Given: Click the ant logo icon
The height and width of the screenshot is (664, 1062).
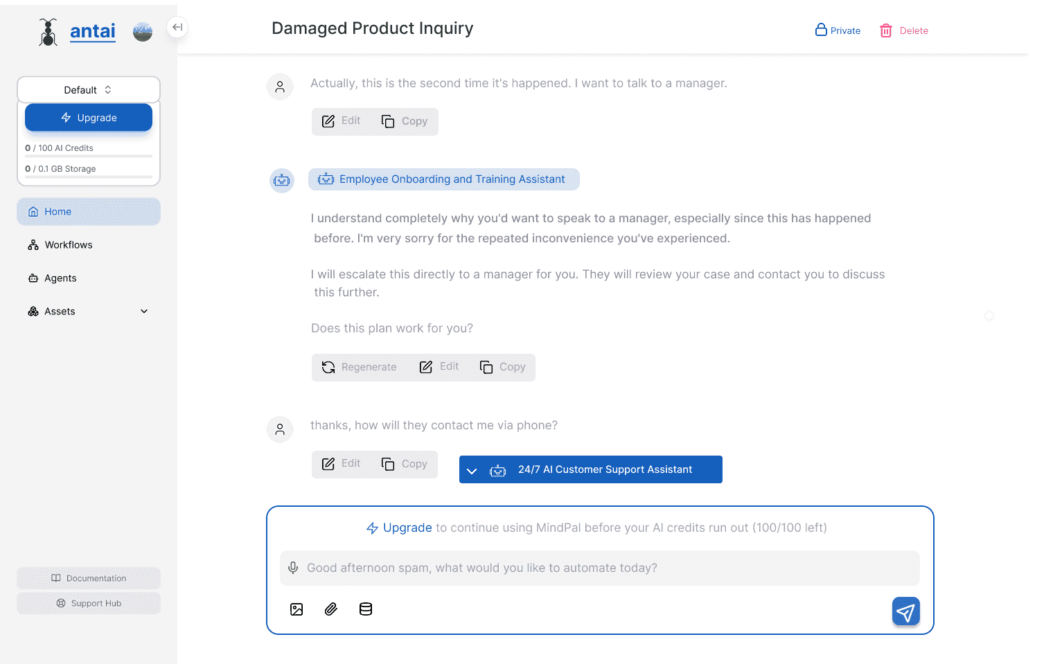Looking at the screenshot, I should [x=48, y=32].
